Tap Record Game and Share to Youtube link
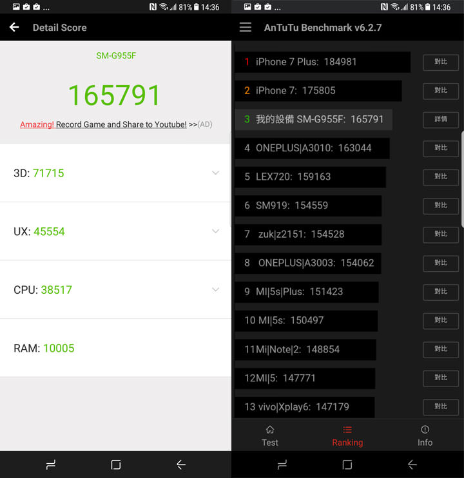 click(x=121, y=124)
